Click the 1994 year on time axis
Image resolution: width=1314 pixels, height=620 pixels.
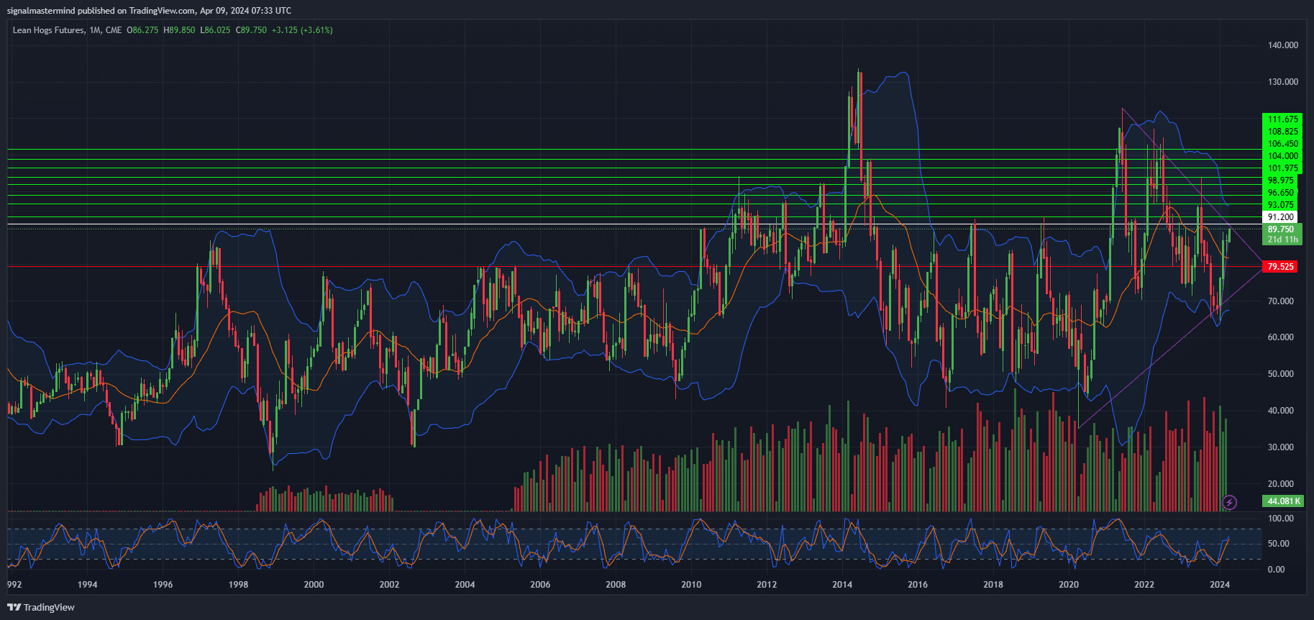[88, 585]
